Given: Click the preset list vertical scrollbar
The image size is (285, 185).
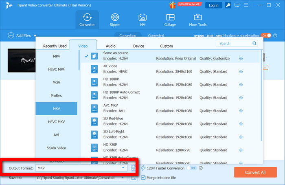Looking at the screenshot, I should 261,95.
